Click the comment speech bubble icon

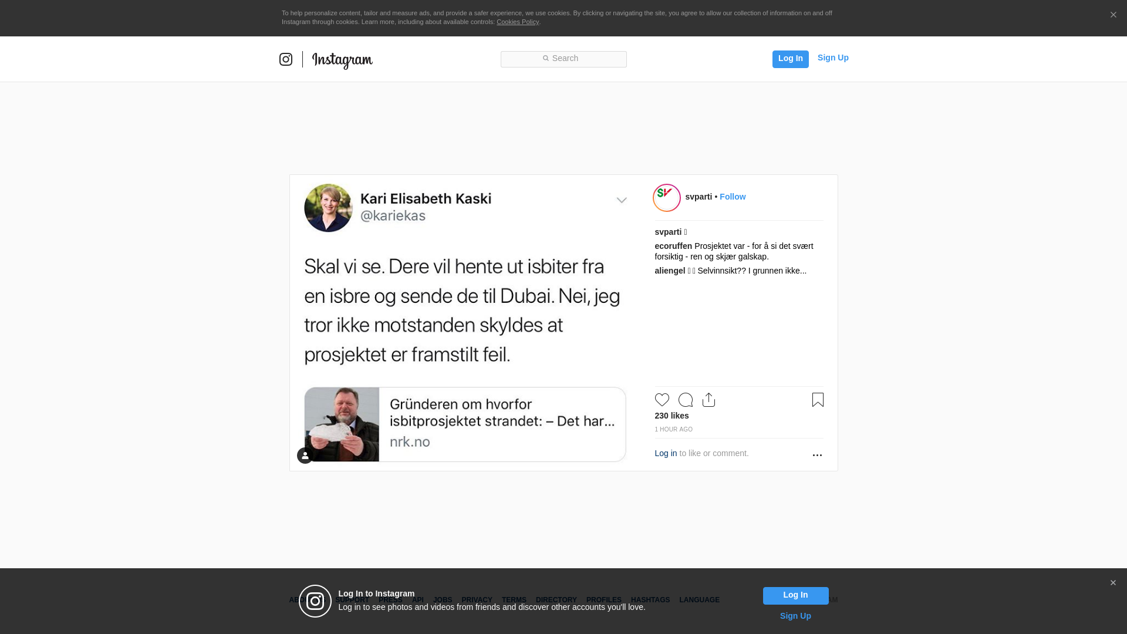[x=686, y=400]
